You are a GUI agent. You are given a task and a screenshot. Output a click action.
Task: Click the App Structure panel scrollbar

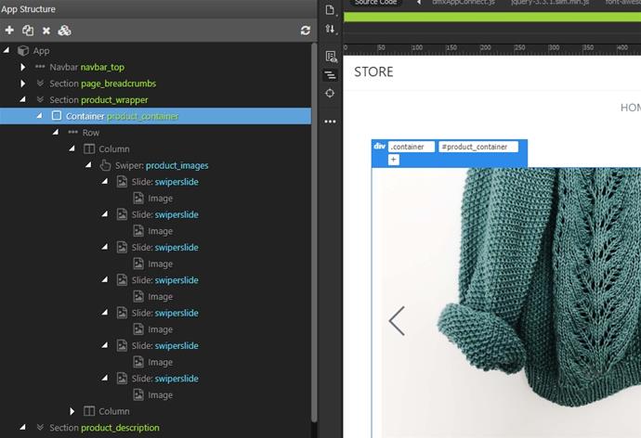click(314, 233)
